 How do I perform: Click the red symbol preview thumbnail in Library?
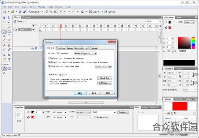coord(180,106)
